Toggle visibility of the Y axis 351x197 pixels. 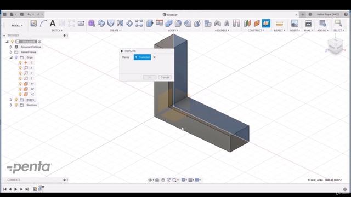pyautogui.click(x=20, y=73)
